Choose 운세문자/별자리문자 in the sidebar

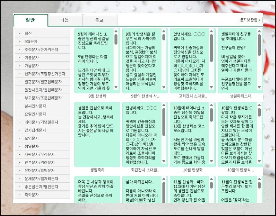tap(42, 179)
